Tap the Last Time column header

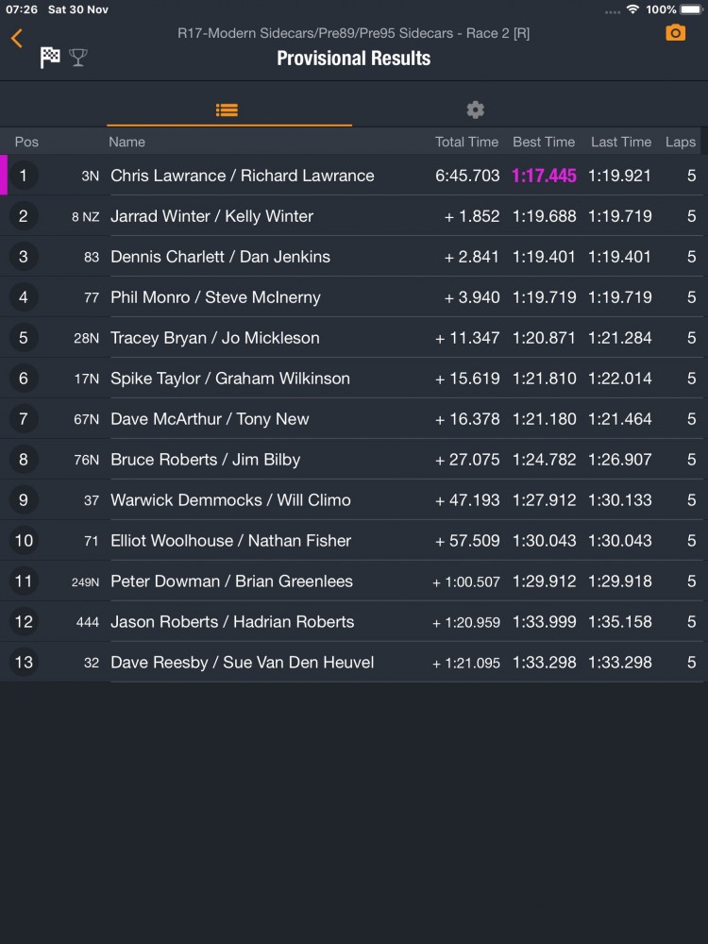[620, 142]
